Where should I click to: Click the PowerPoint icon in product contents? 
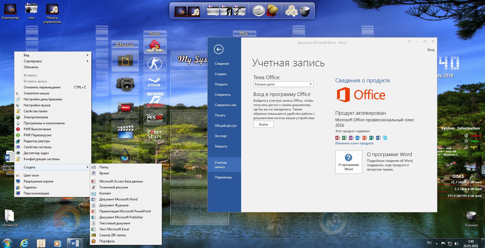pos(365,138)
